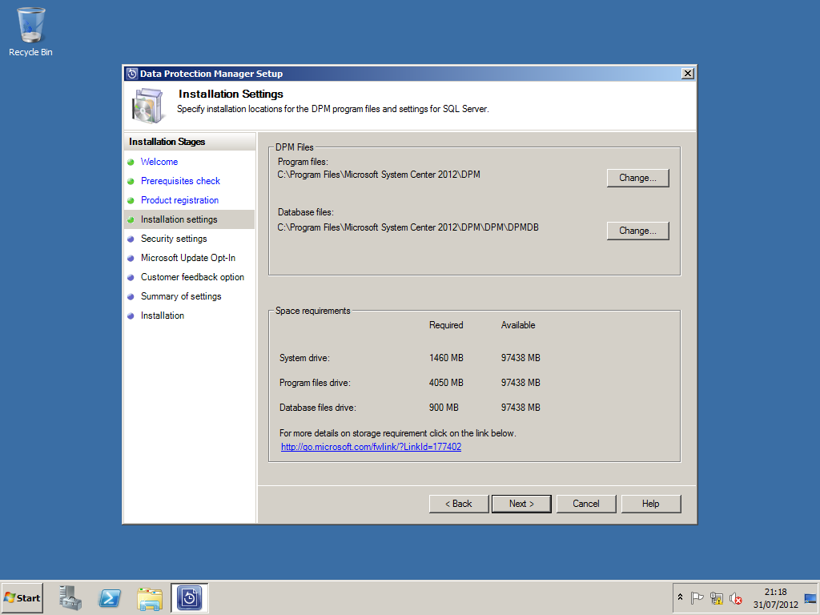Open the Action Center flag icon
820x615 pixels.
coord(697,597)
